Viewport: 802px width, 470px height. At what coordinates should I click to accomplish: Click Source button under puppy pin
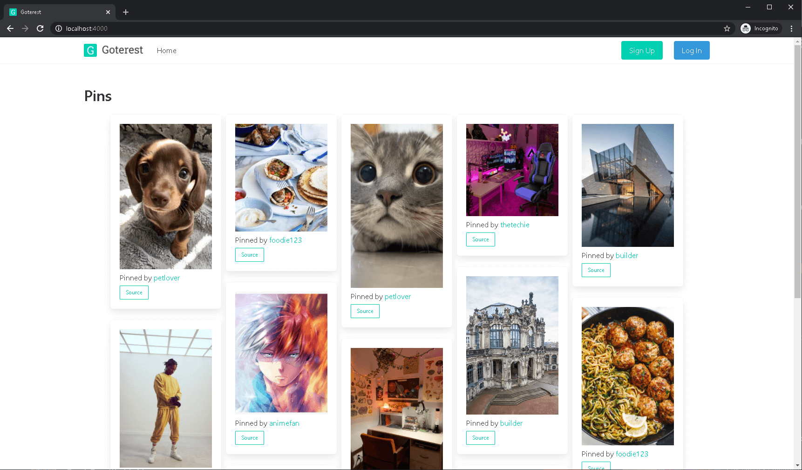click(134, 293)
